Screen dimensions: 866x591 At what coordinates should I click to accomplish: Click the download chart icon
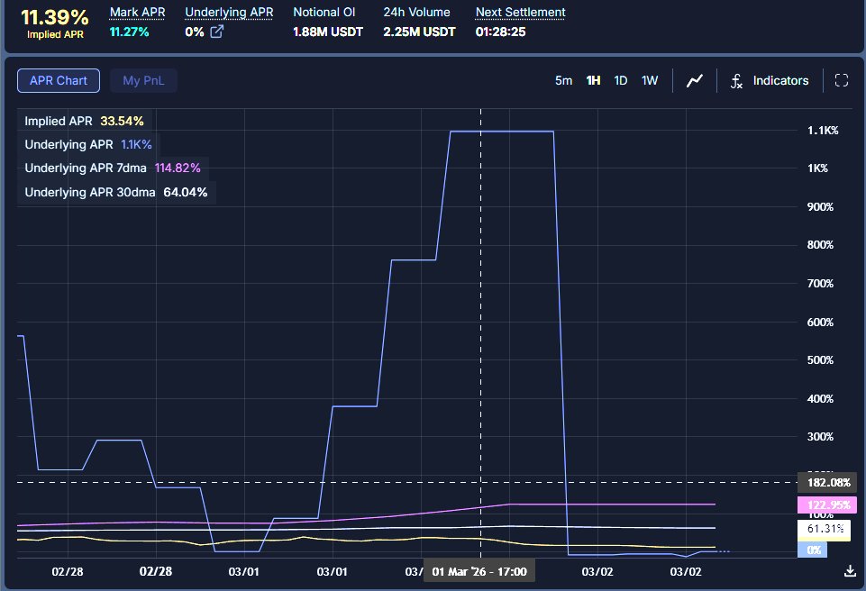point(850,570)
